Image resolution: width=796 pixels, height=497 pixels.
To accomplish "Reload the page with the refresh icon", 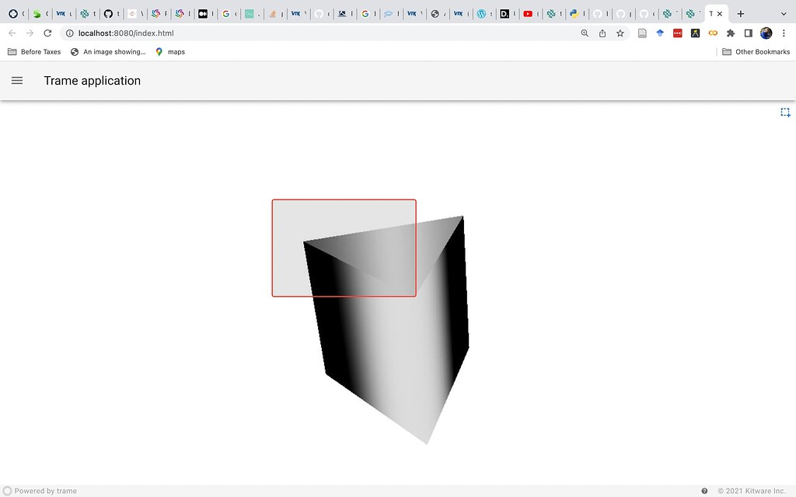I will [47, 33].
